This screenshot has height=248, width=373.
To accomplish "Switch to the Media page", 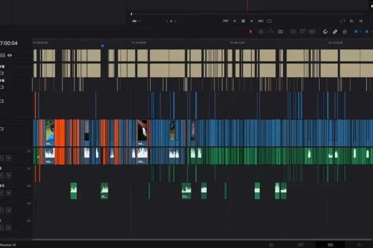I will 271,245.
